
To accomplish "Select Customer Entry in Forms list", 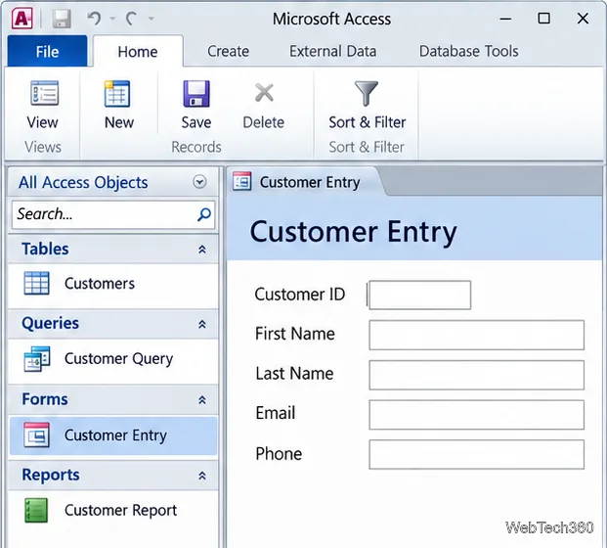I will (x=112, y=435).
